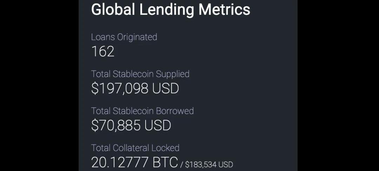Click the $183,534 USD collateral equivalent
The height and width of the screenshot is (171, 379).
[209, 164]
